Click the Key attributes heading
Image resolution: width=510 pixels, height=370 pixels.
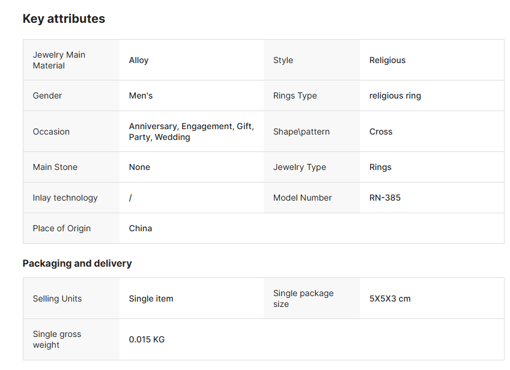coord(64,19)
